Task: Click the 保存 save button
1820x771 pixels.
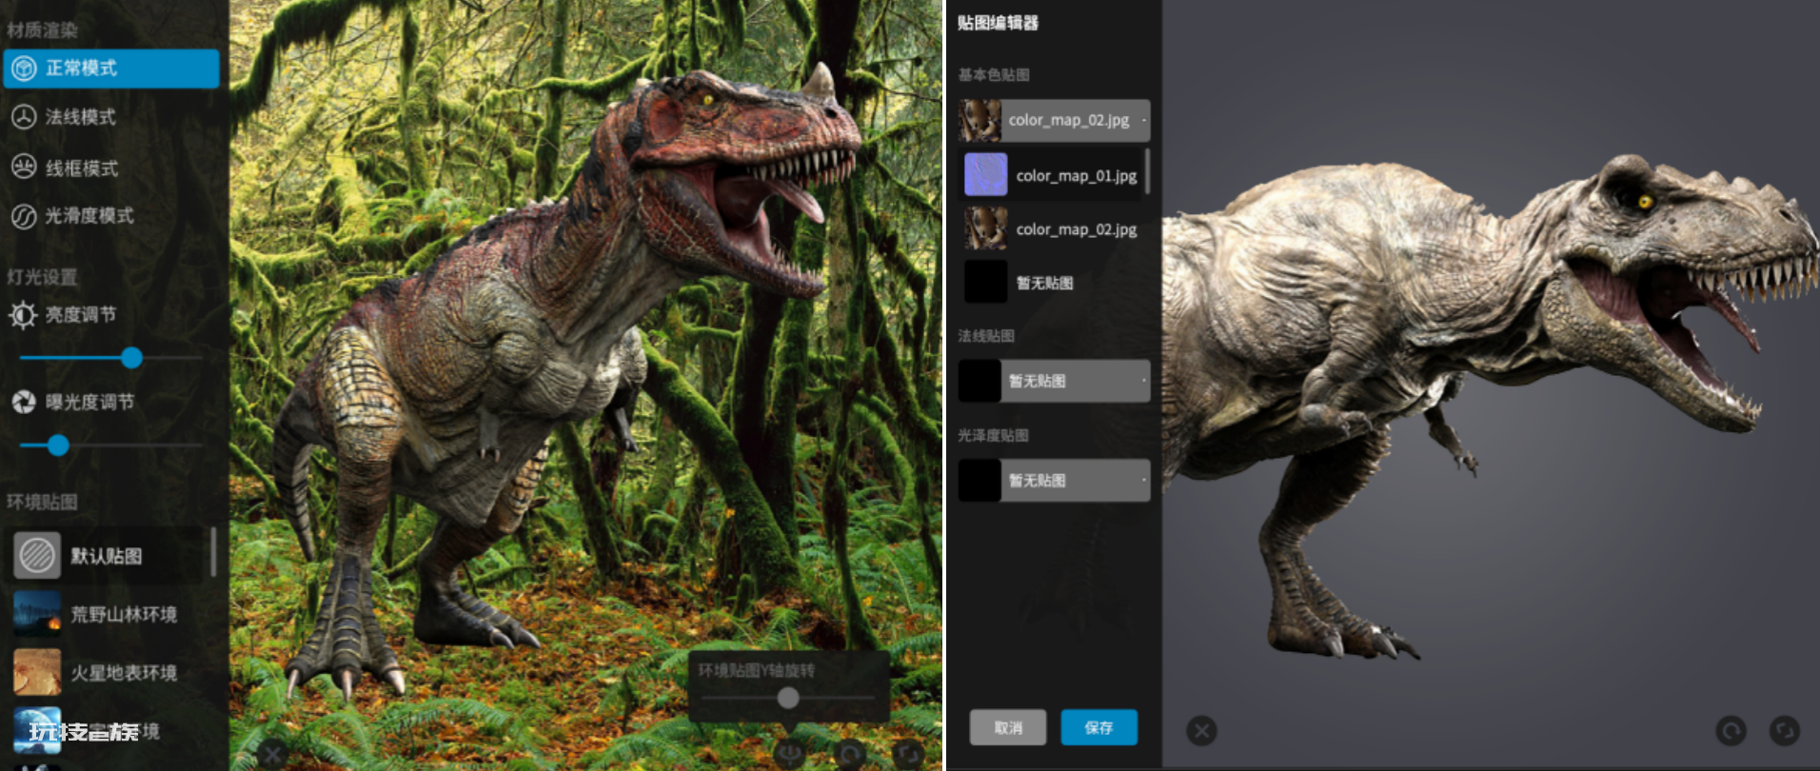Action: click(x=1099, y=727)
